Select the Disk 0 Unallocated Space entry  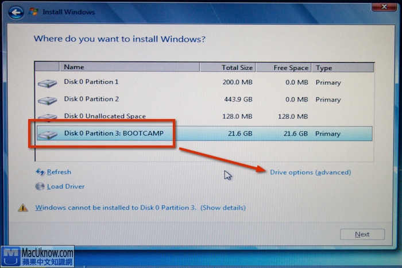tap(105, 116)
